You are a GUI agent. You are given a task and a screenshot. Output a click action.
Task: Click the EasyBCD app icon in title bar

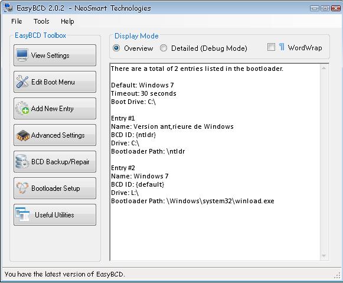click(8, 8)
